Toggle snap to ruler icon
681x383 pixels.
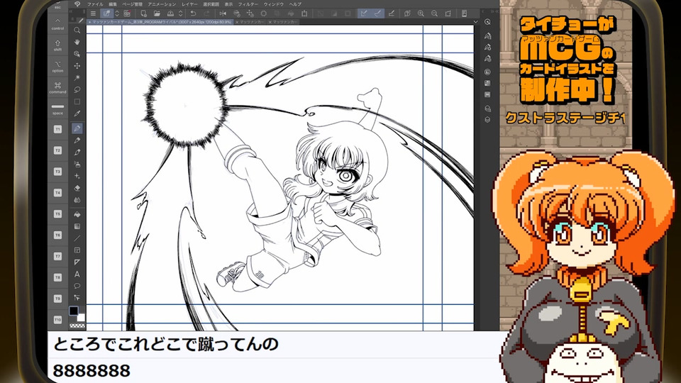(364, 13)
